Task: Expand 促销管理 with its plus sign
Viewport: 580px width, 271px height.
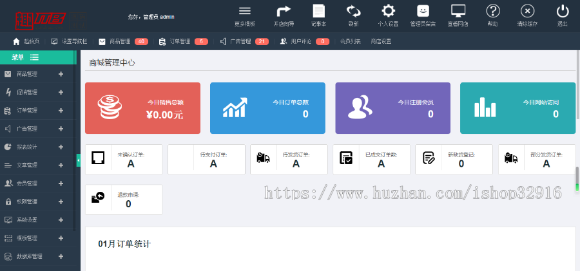Action: click(61, 92)
